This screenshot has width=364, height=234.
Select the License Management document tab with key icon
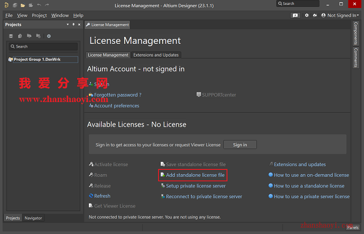point(108,25)
